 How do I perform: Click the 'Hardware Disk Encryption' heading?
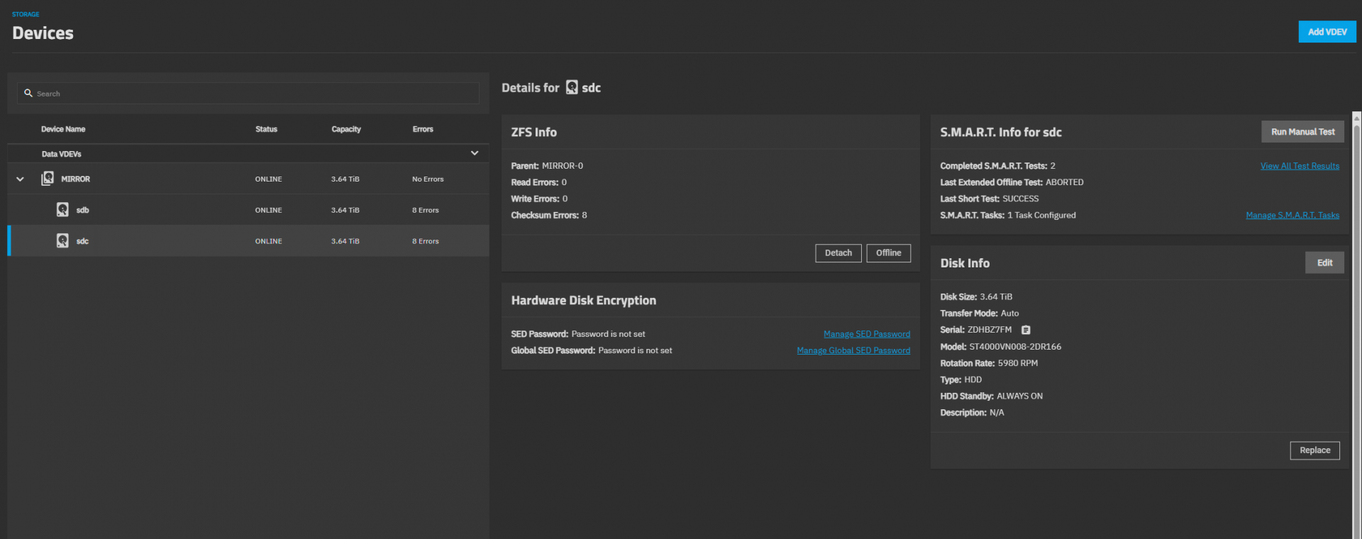point(583,301)
